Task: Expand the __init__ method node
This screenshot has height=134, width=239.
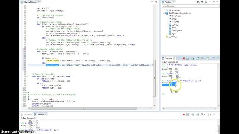Action: [x=167, y=25]
